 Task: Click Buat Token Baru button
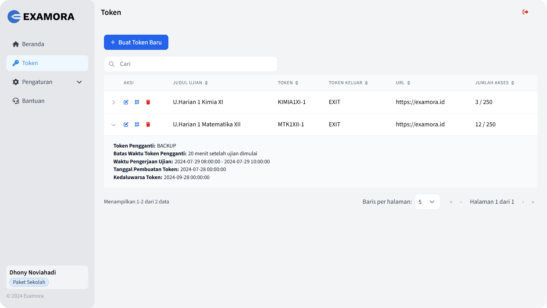pos(136,42)
